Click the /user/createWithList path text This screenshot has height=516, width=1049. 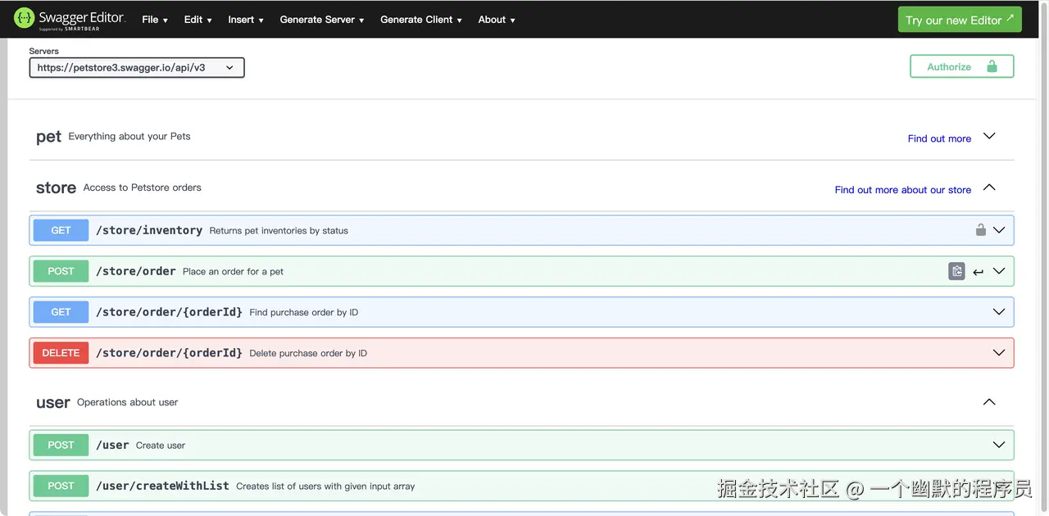tap(162, 486)
